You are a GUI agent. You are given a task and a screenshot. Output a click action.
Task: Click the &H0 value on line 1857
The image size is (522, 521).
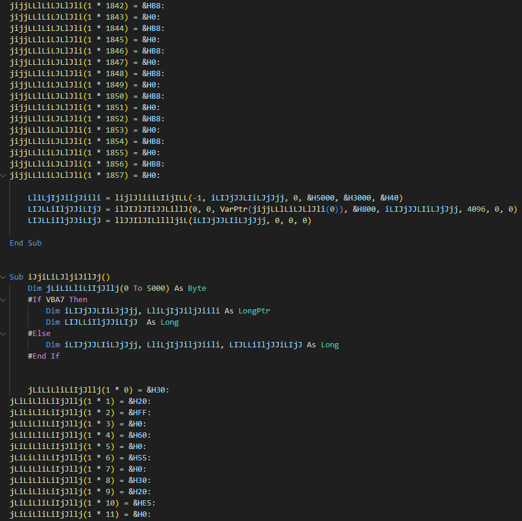coord(149,175)
